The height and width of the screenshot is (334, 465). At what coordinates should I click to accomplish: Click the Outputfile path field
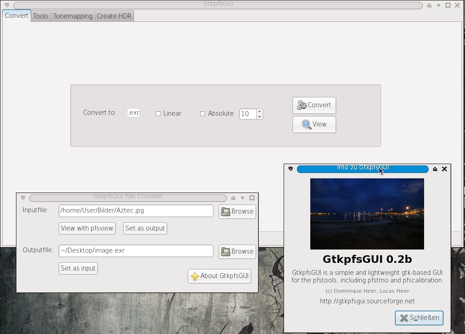(x=136, y=251)
